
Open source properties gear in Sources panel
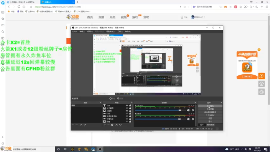[112, 125]
